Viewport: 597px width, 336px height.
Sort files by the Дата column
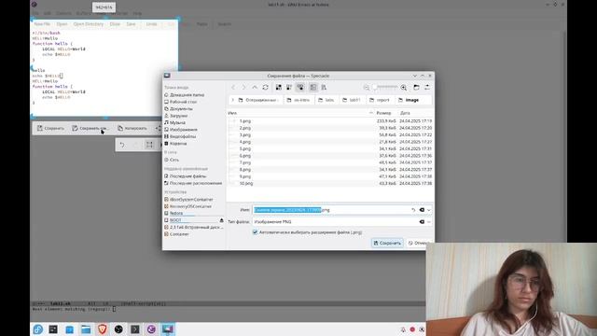[x=405, y=113]
